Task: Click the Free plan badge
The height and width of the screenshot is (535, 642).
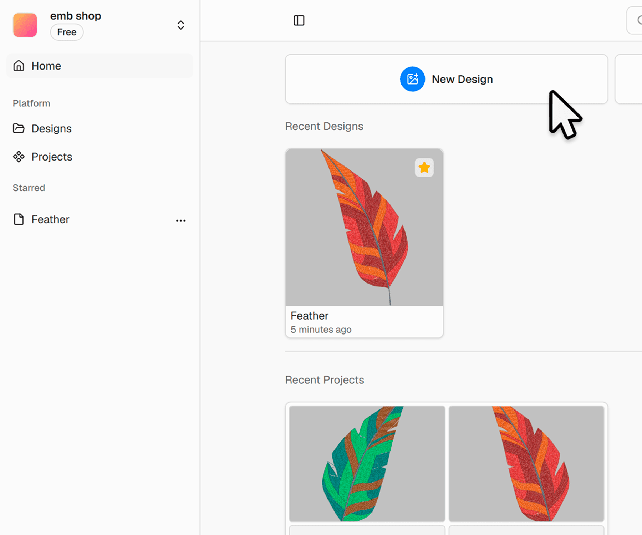Action: 67,32
